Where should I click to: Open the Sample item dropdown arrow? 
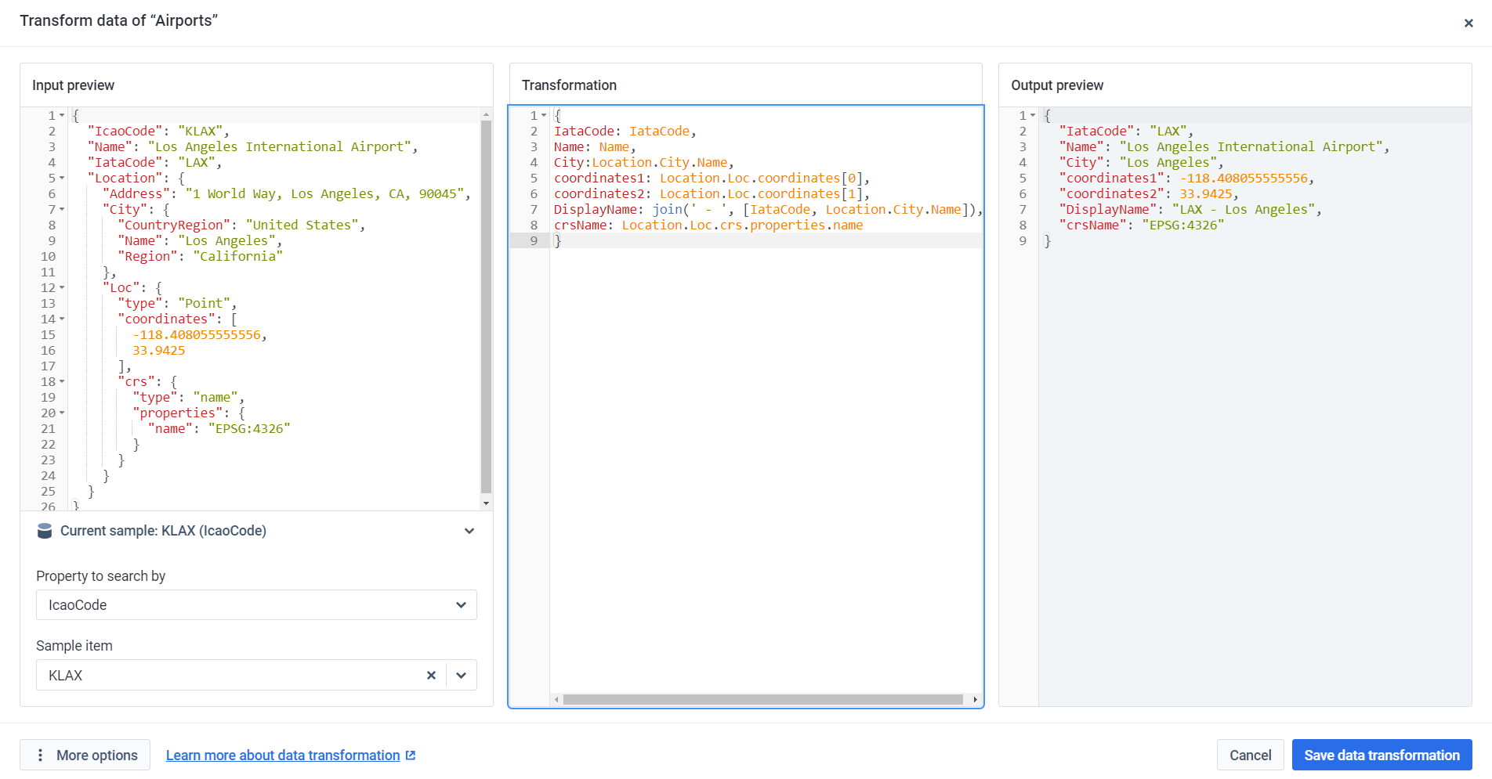point(461,675)
